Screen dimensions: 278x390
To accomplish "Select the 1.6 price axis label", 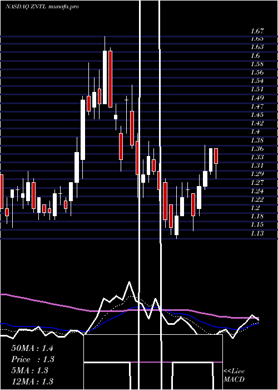I will 255,55.
